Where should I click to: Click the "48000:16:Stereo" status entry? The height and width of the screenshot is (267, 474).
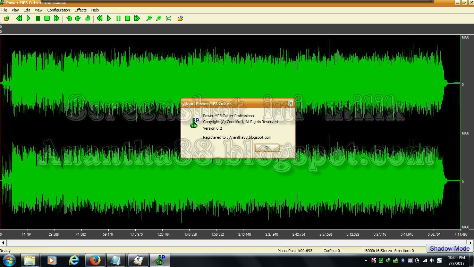click(378, 251)
